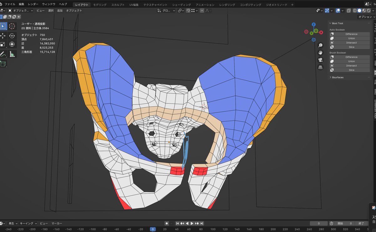Jump to previous keyframe
Screen dimensions: 376x232
coord(182,224)
